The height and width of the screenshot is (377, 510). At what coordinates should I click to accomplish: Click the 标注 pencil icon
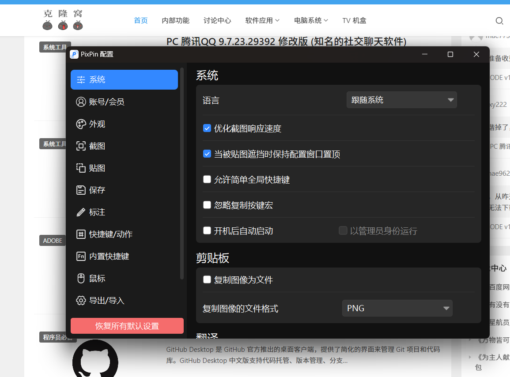pos(81,212)
